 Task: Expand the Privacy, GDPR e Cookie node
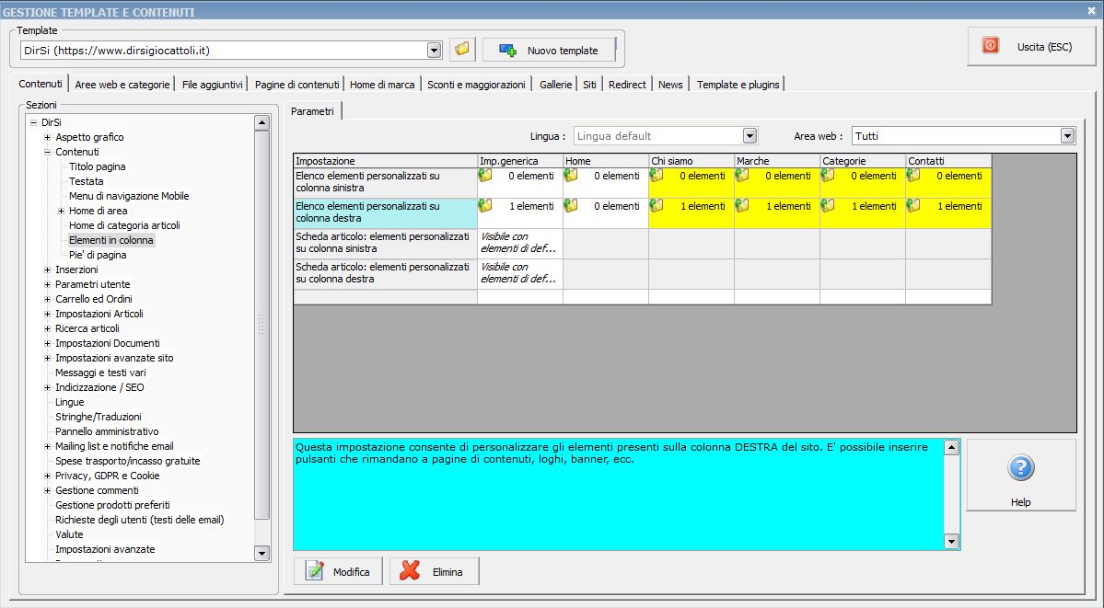tap(48, 476)
